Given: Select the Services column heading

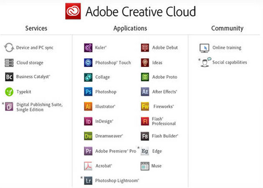Looking at the screenshot, I should pos(36,28).
